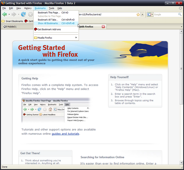
Task: Click the Getting Started with Firefox banner heading
Action: coord(48,51)
